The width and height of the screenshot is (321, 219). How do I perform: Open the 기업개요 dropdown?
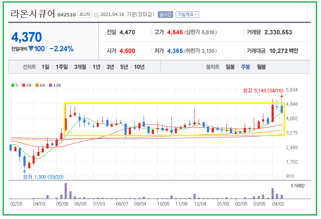[187, 15]
